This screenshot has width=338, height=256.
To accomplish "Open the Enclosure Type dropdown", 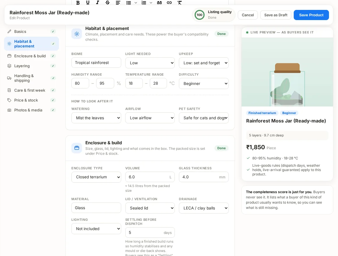I will tap(96, 177).
